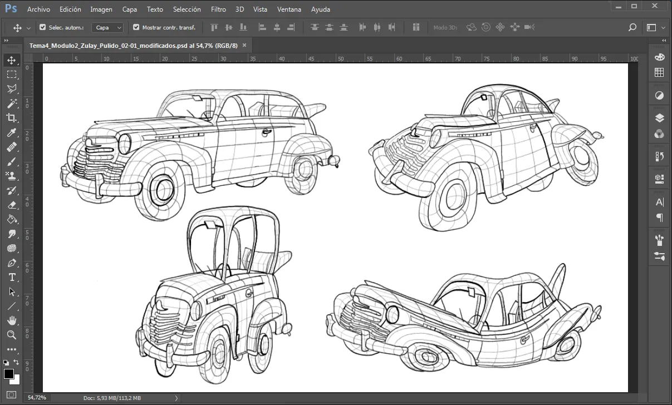
Task: Click Distribute vertical centers button
Action: pyautogui.click(x=330, y=27)
